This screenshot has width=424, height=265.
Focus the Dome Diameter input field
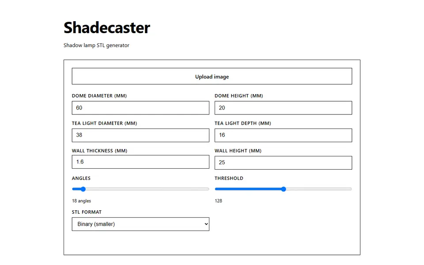140,108
